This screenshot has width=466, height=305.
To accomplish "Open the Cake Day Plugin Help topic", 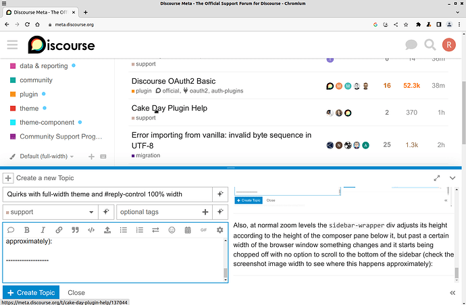I will tap(170, 108).
